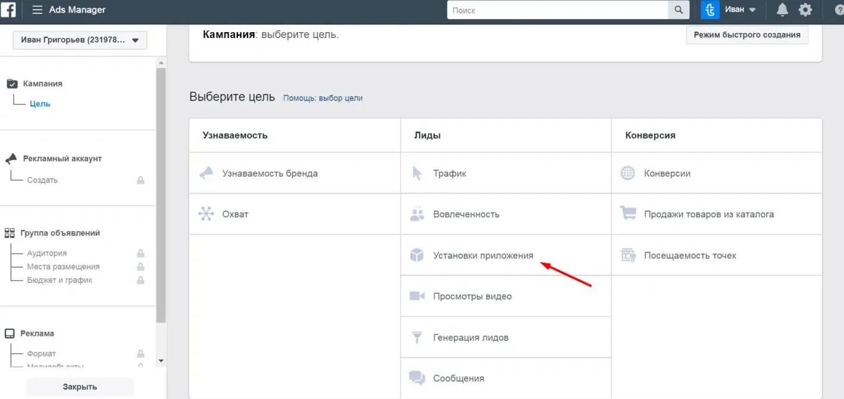This screenshot has height=399, width=844.
Task: Click the lock icon beside Места размещения
Action: coord(141,266)
